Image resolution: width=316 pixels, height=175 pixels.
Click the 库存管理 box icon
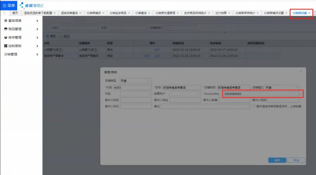click(x=6, y=38)
